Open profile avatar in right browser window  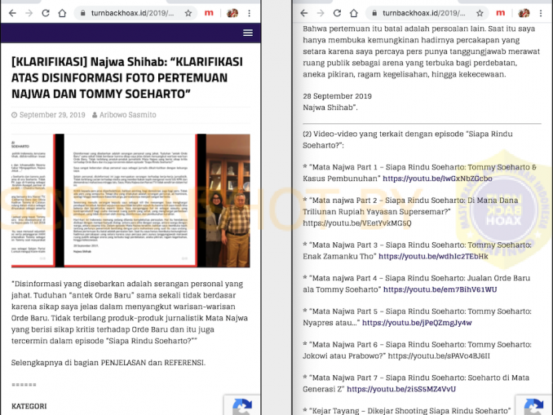524,13
